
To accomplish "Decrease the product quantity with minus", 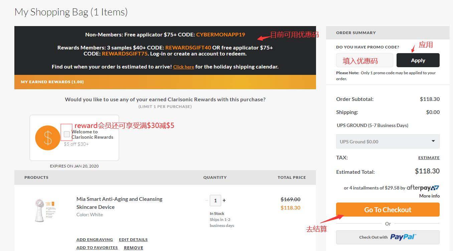I will (207, 200).
